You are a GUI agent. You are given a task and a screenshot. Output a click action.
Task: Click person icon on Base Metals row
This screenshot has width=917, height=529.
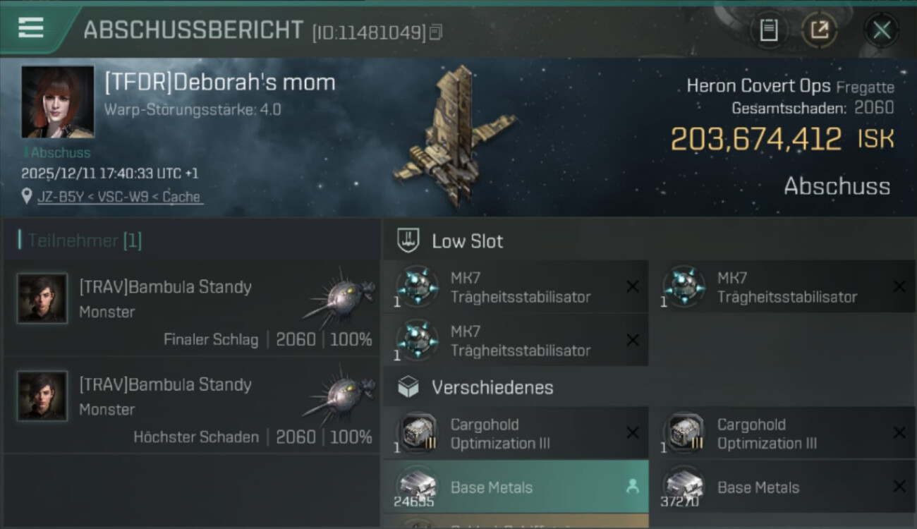pos(632,487)
